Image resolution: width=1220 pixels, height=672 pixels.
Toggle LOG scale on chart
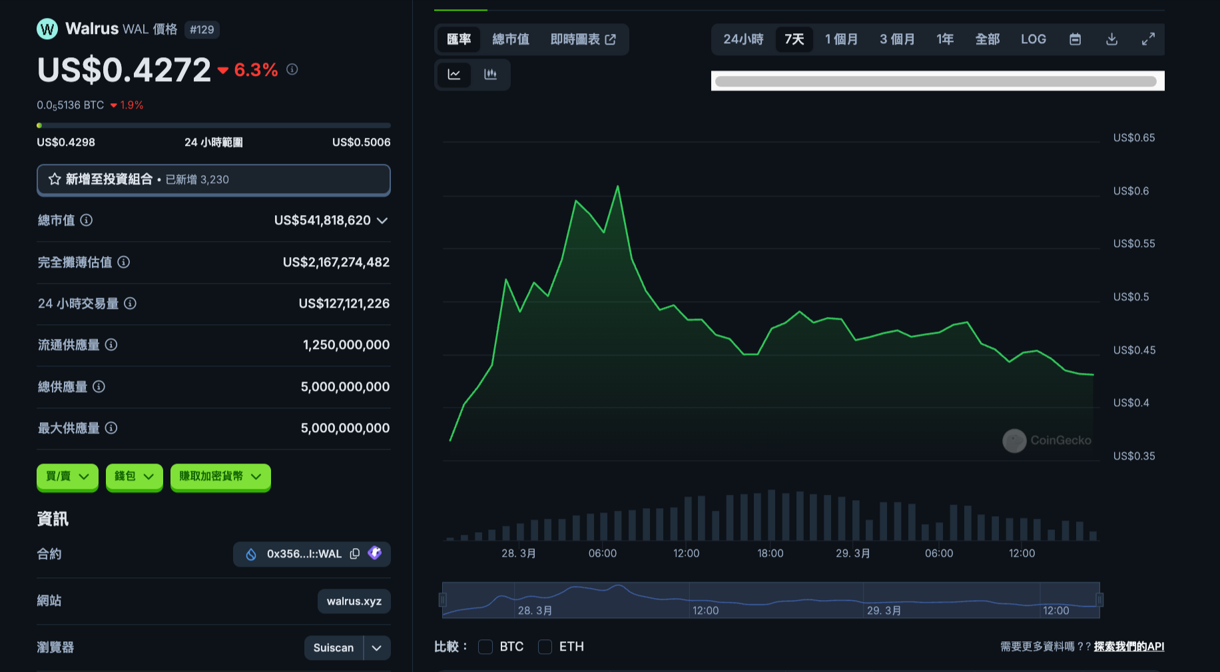point(1033,39)
